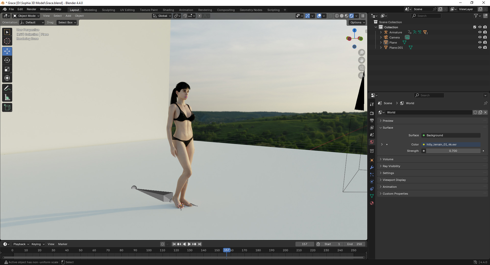Open the Keying dropdown
The image size is (490, 265).
[x=38, y=244]
